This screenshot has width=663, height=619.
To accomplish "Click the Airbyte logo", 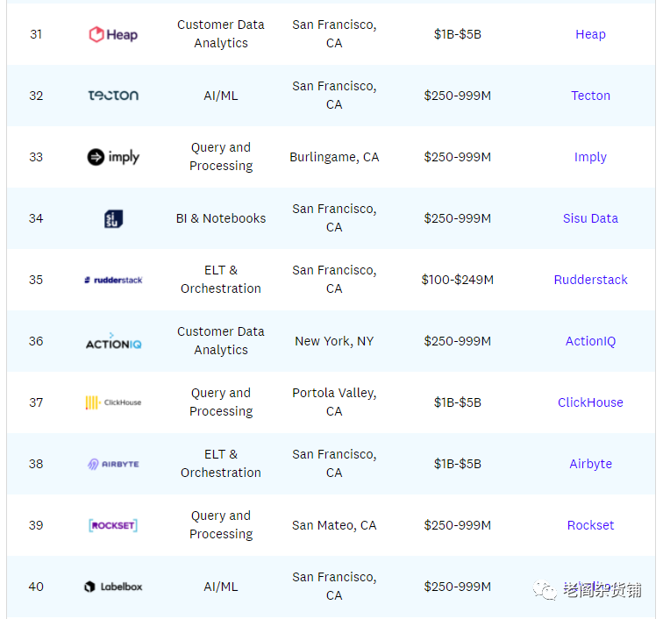I will click(113, 464).
